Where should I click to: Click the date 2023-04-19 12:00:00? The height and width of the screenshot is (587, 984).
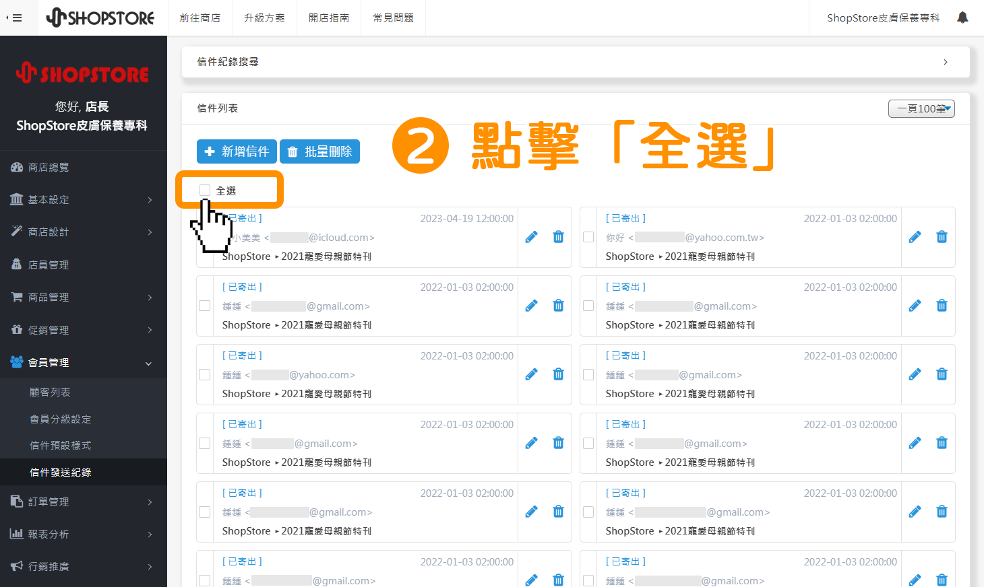pyautogui.click(x=467, y=219)
